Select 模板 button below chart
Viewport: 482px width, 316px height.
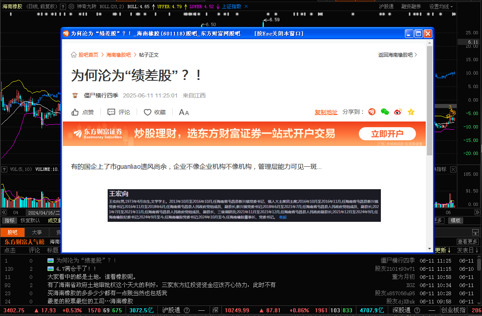455,221
